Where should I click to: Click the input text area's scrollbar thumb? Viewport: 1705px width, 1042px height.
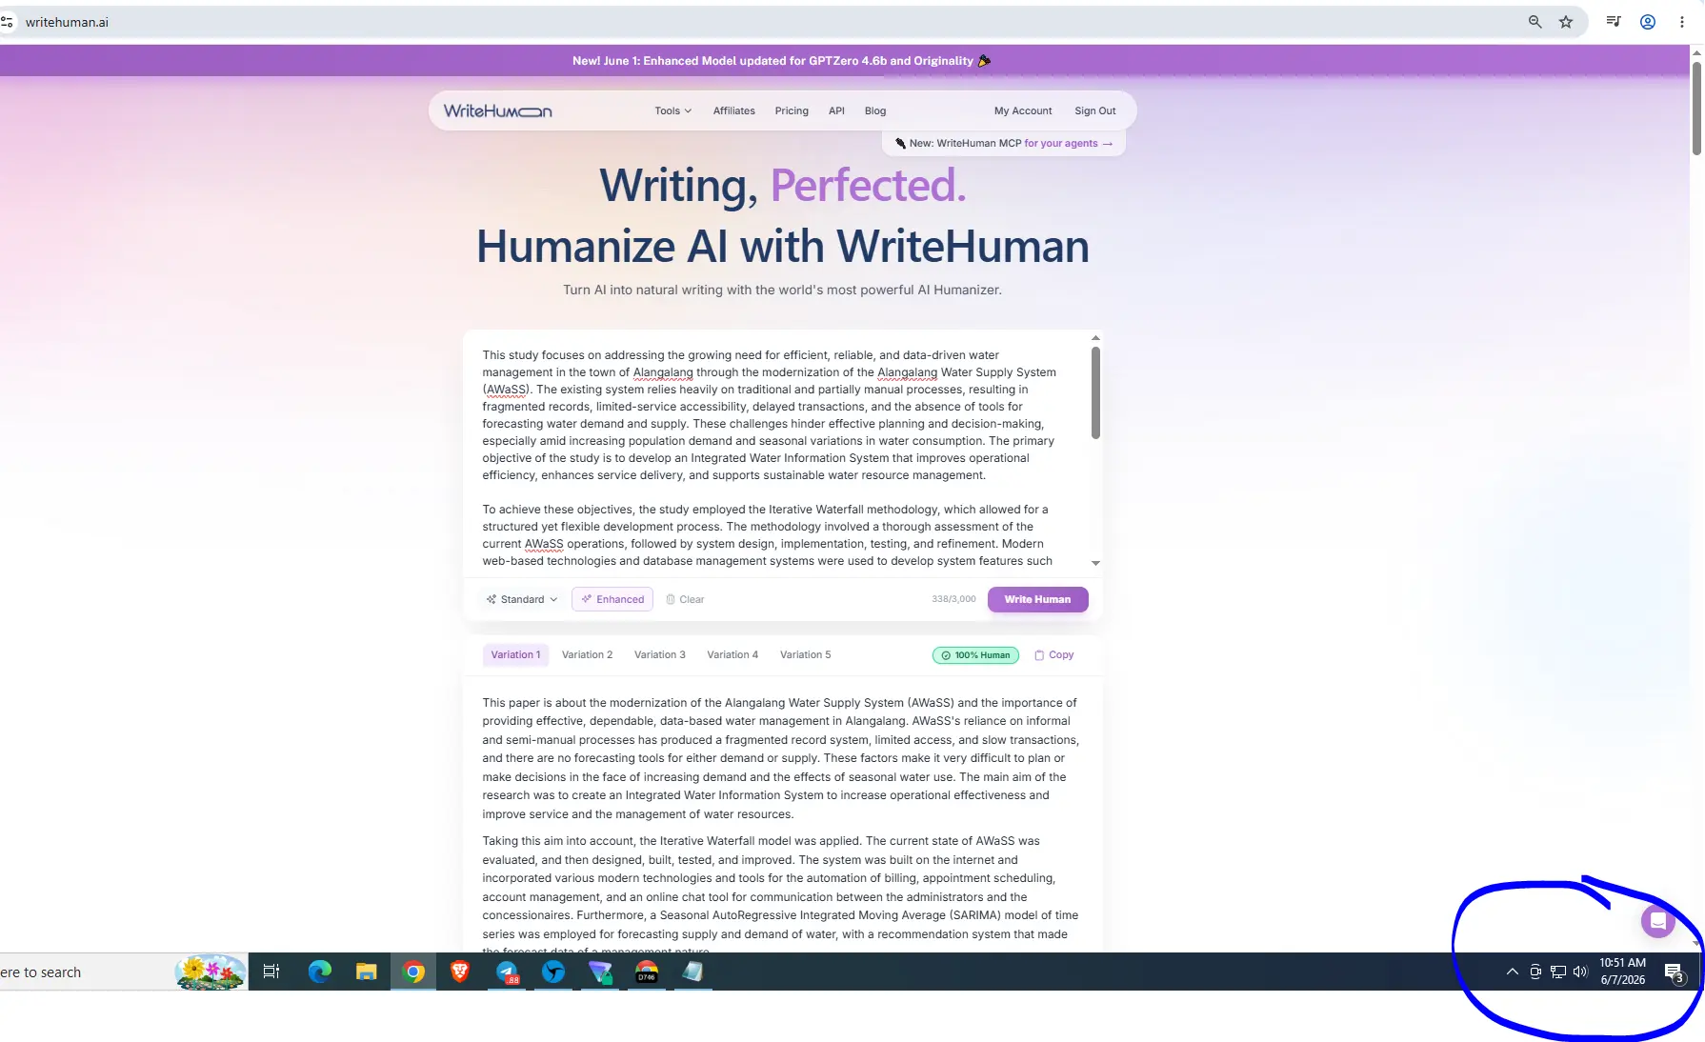click(1095, 392)
